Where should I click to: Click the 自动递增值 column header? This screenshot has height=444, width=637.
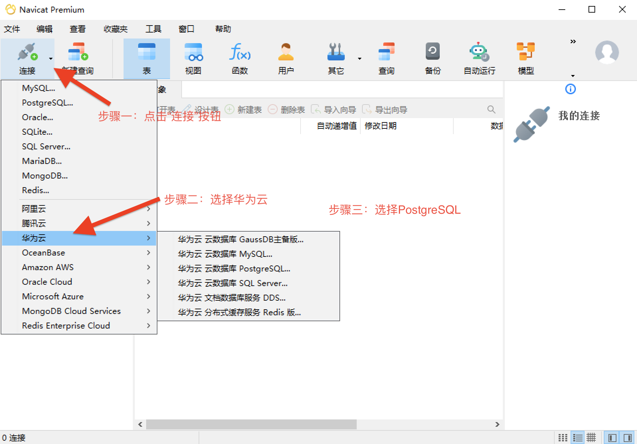330,126
